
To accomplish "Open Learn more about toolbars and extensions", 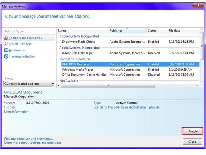I will pos(33,143).
